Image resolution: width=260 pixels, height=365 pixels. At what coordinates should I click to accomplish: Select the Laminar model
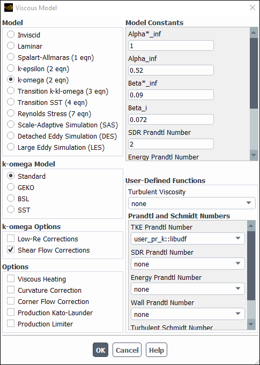[x=11, y=46]
